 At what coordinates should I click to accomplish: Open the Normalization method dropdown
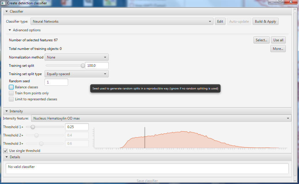(x=76, y=57)
